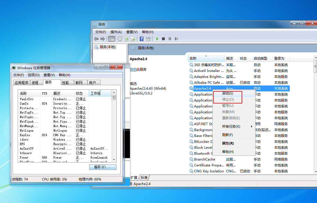Switch to 扩展 tab at Services bottom
The width and height of the screenshot is (317, 203).
point(134,177)
